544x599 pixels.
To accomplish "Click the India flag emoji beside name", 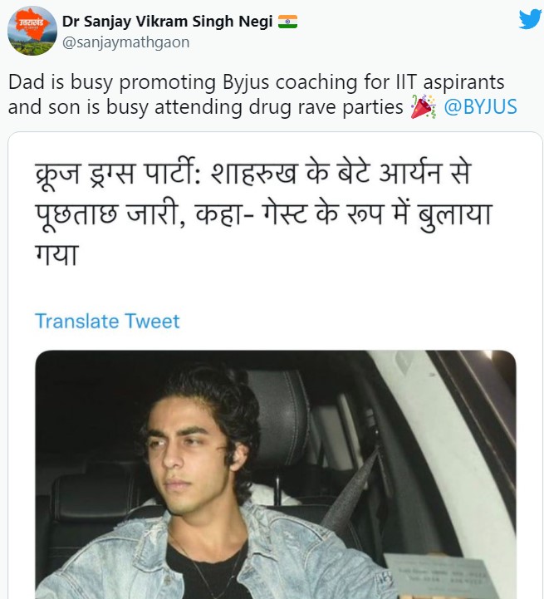I will pyautogui.click(x=287, y=22).
